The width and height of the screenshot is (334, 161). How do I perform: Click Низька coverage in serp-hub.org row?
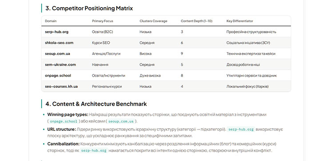[145, 32]
